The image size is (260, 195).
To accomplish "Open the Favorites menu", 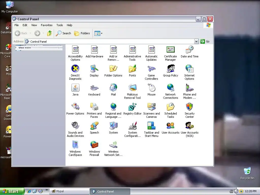I will pyautogui.click(x=47, y=25).
